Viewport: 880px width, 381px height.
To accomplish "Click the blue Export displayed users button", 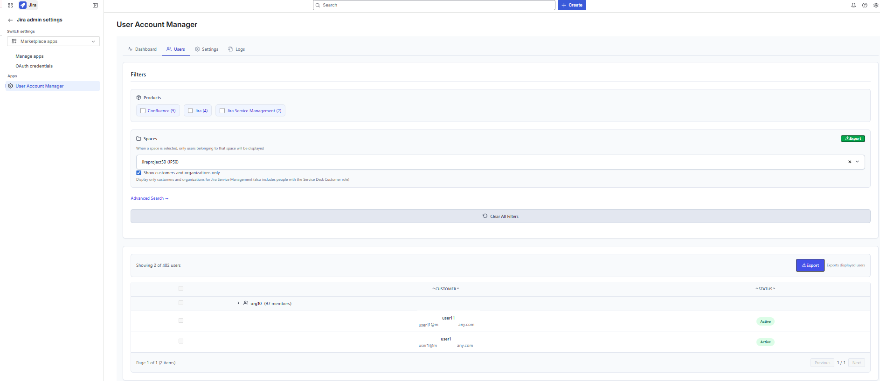I will pos(810,265).
